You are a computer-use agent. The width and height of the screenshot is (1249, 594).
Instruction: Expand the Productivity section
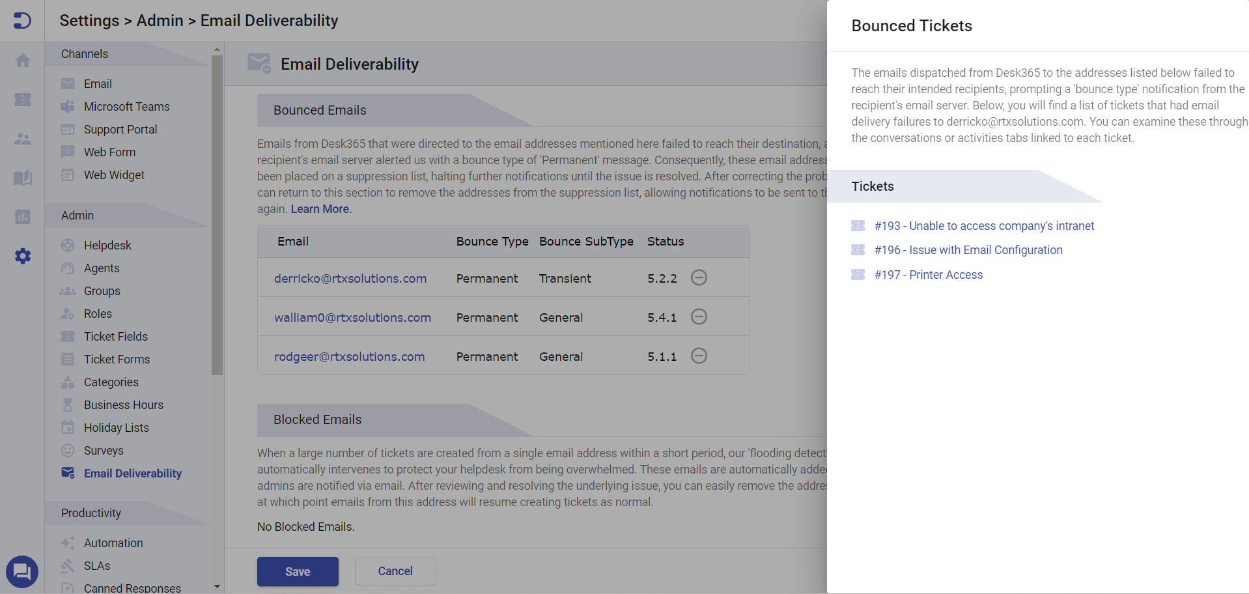(x=91, y=513)
